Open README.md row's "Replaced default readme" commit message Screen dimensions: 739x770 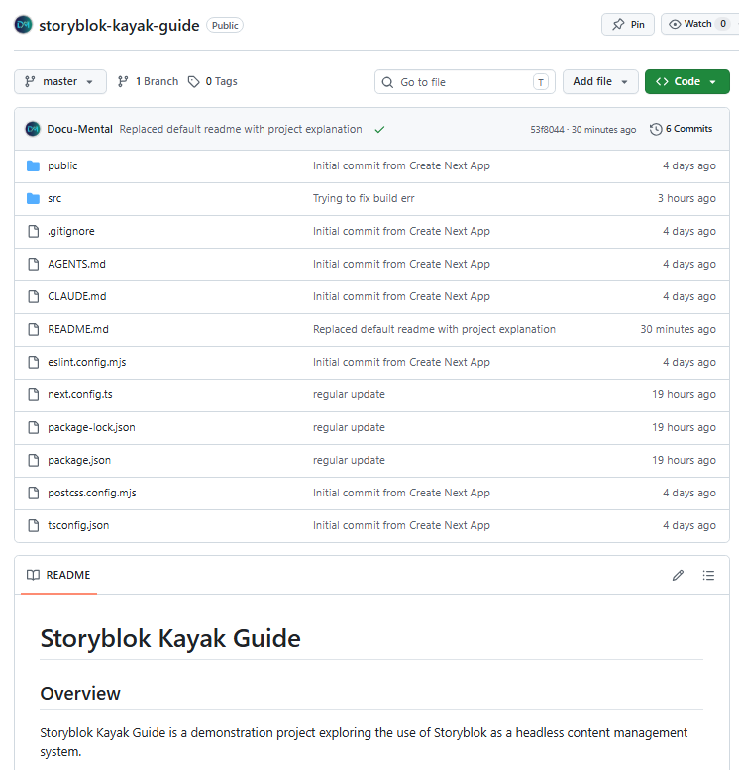click(x=435, y=330)
